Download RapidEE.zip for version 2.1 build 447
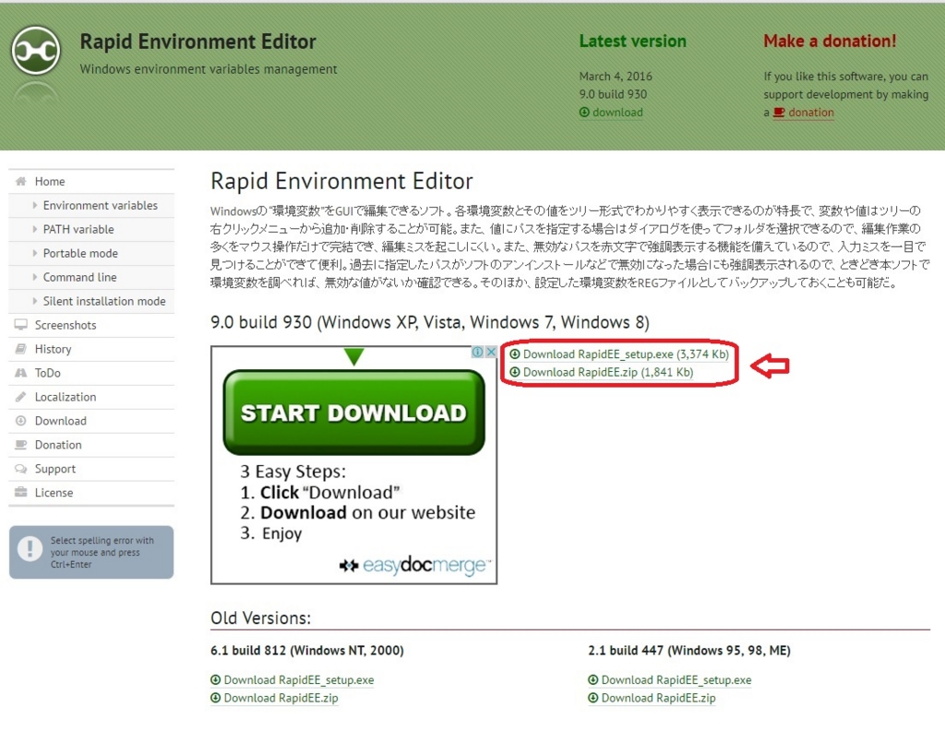 tap(655, 698)
